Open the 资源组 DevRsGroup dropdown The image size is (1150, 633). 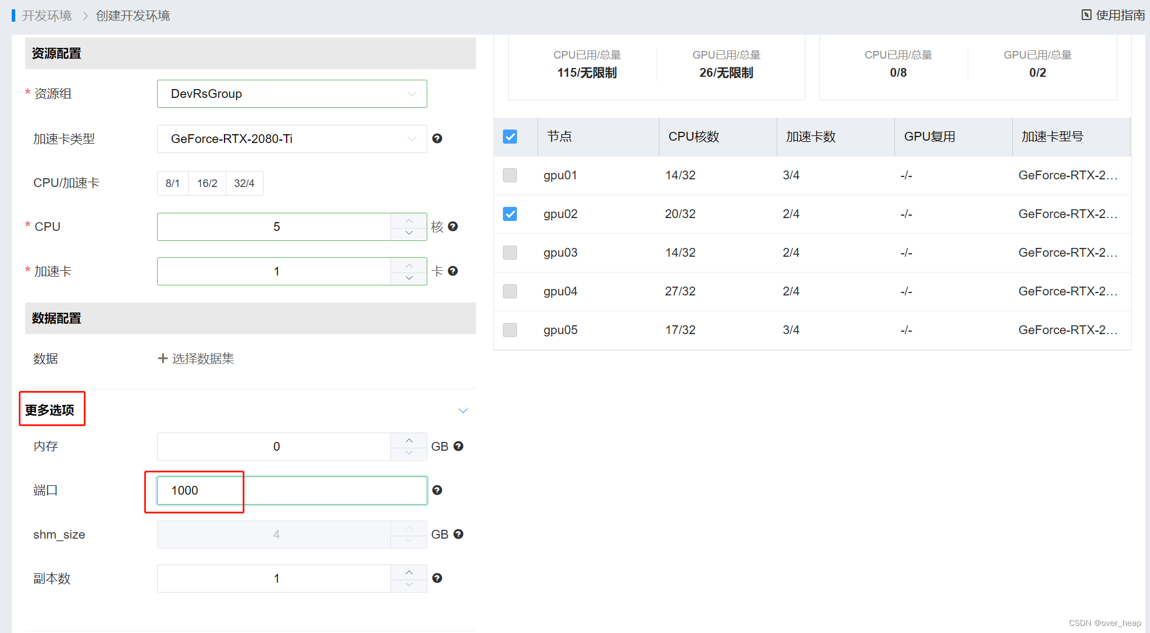[x=292, y=94]
